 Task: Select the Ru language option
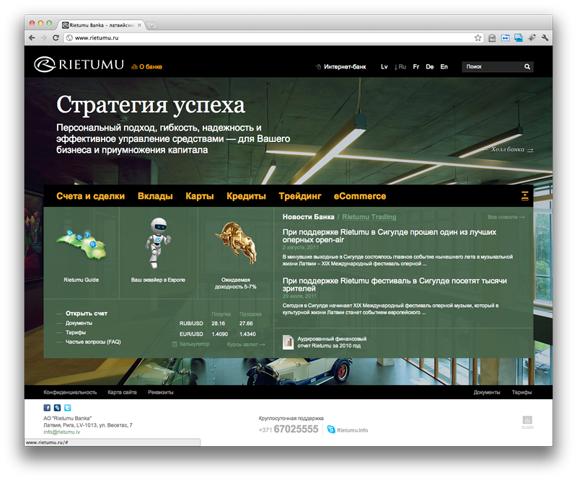click(400, 66)
